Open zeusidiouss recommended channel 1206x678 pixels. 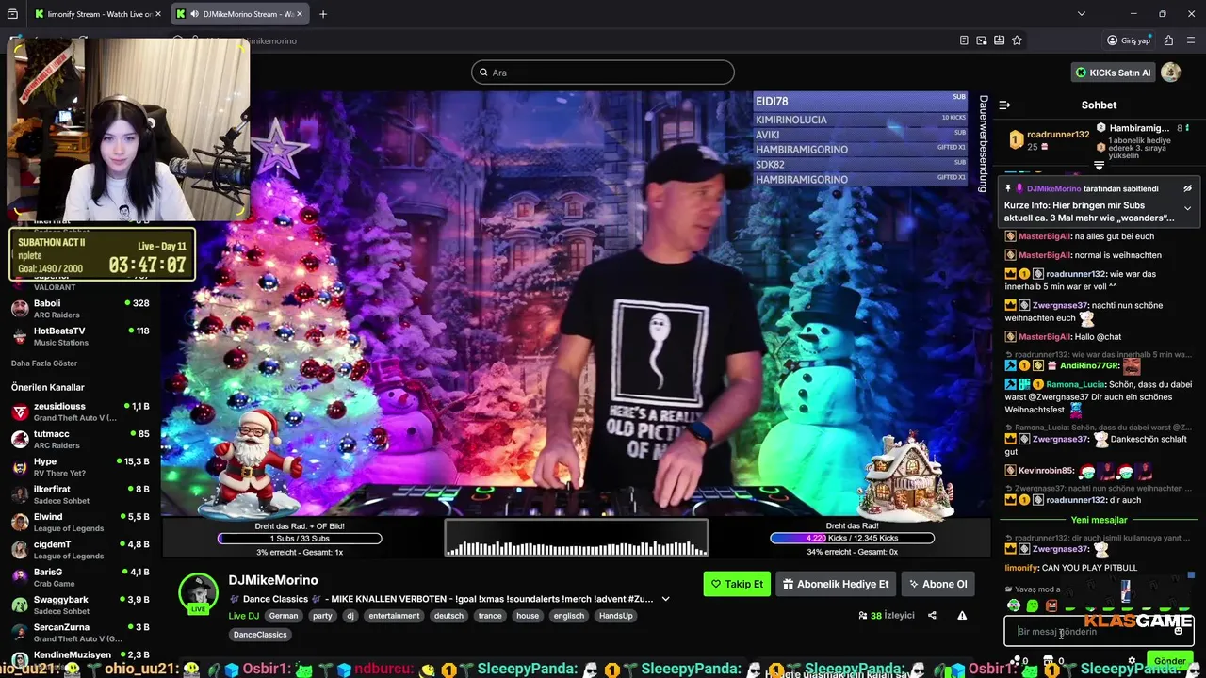pos(80,412)
